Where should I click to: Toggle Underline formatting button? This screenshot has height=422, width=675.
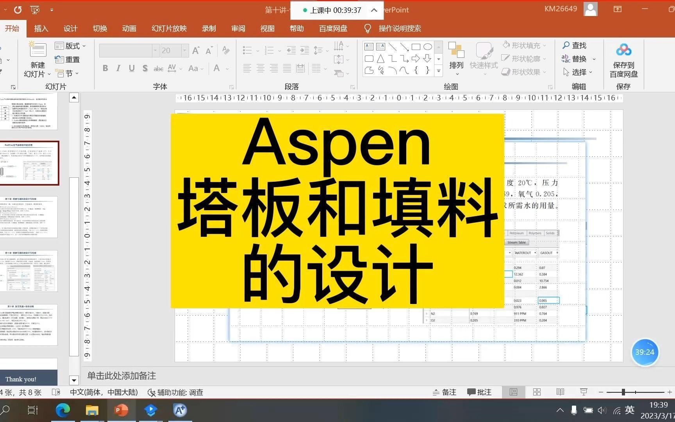(132, 68)
